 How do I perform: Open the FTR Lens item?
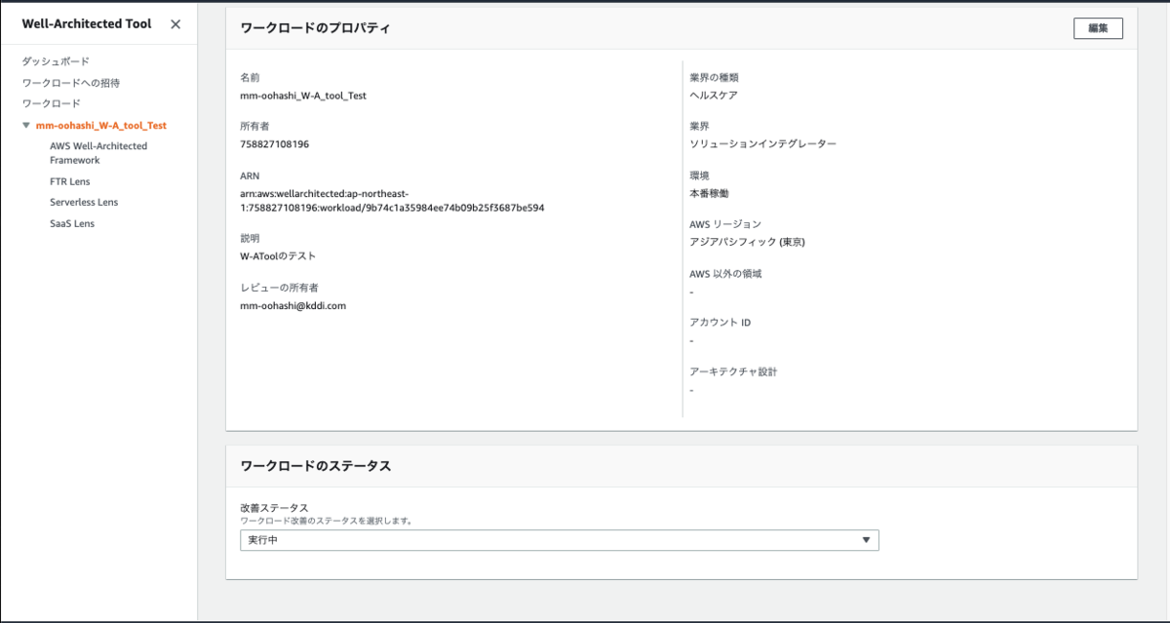(x=70, y=181)
